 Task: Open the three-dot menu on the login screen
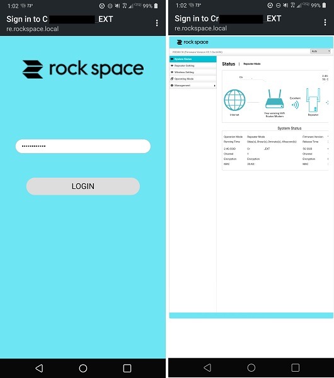(157, 23)
